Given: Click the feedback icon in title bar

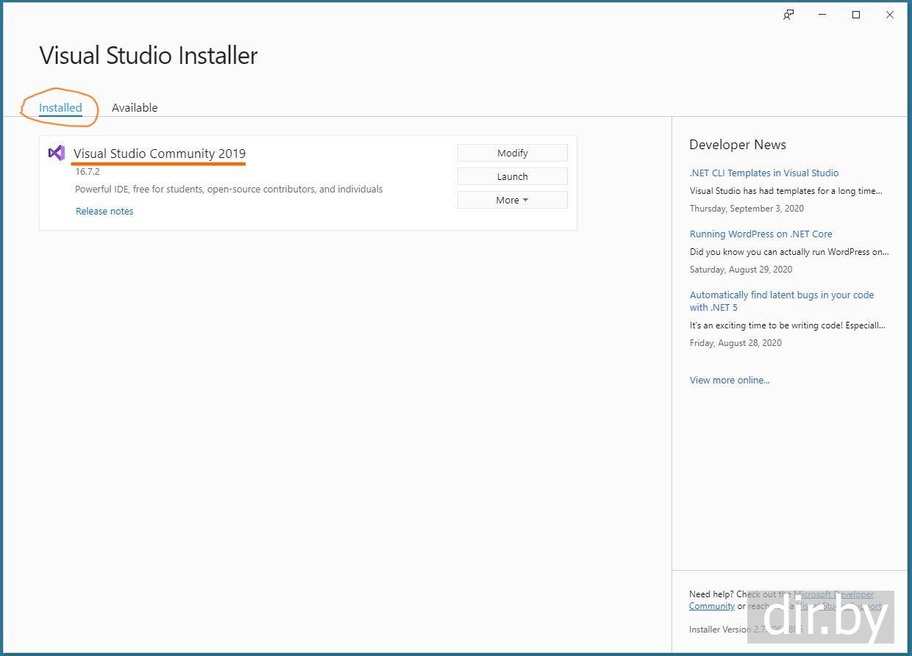Looking at the screenshot, I should pos(788,15).
